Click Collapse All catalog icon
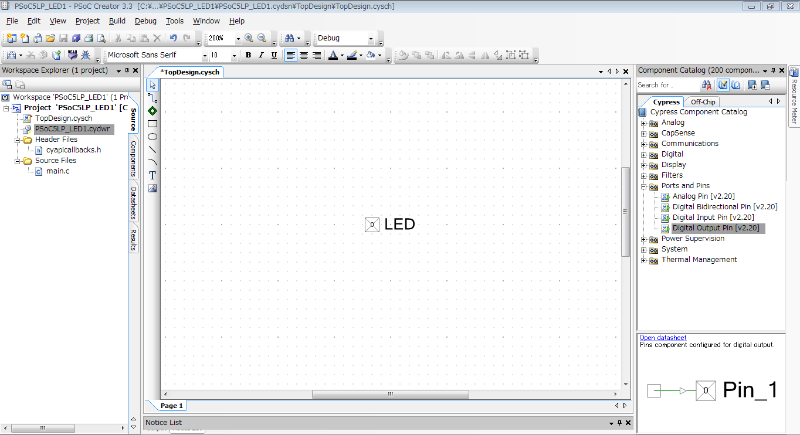Screen dimensions: 800x435 point(765,85)
